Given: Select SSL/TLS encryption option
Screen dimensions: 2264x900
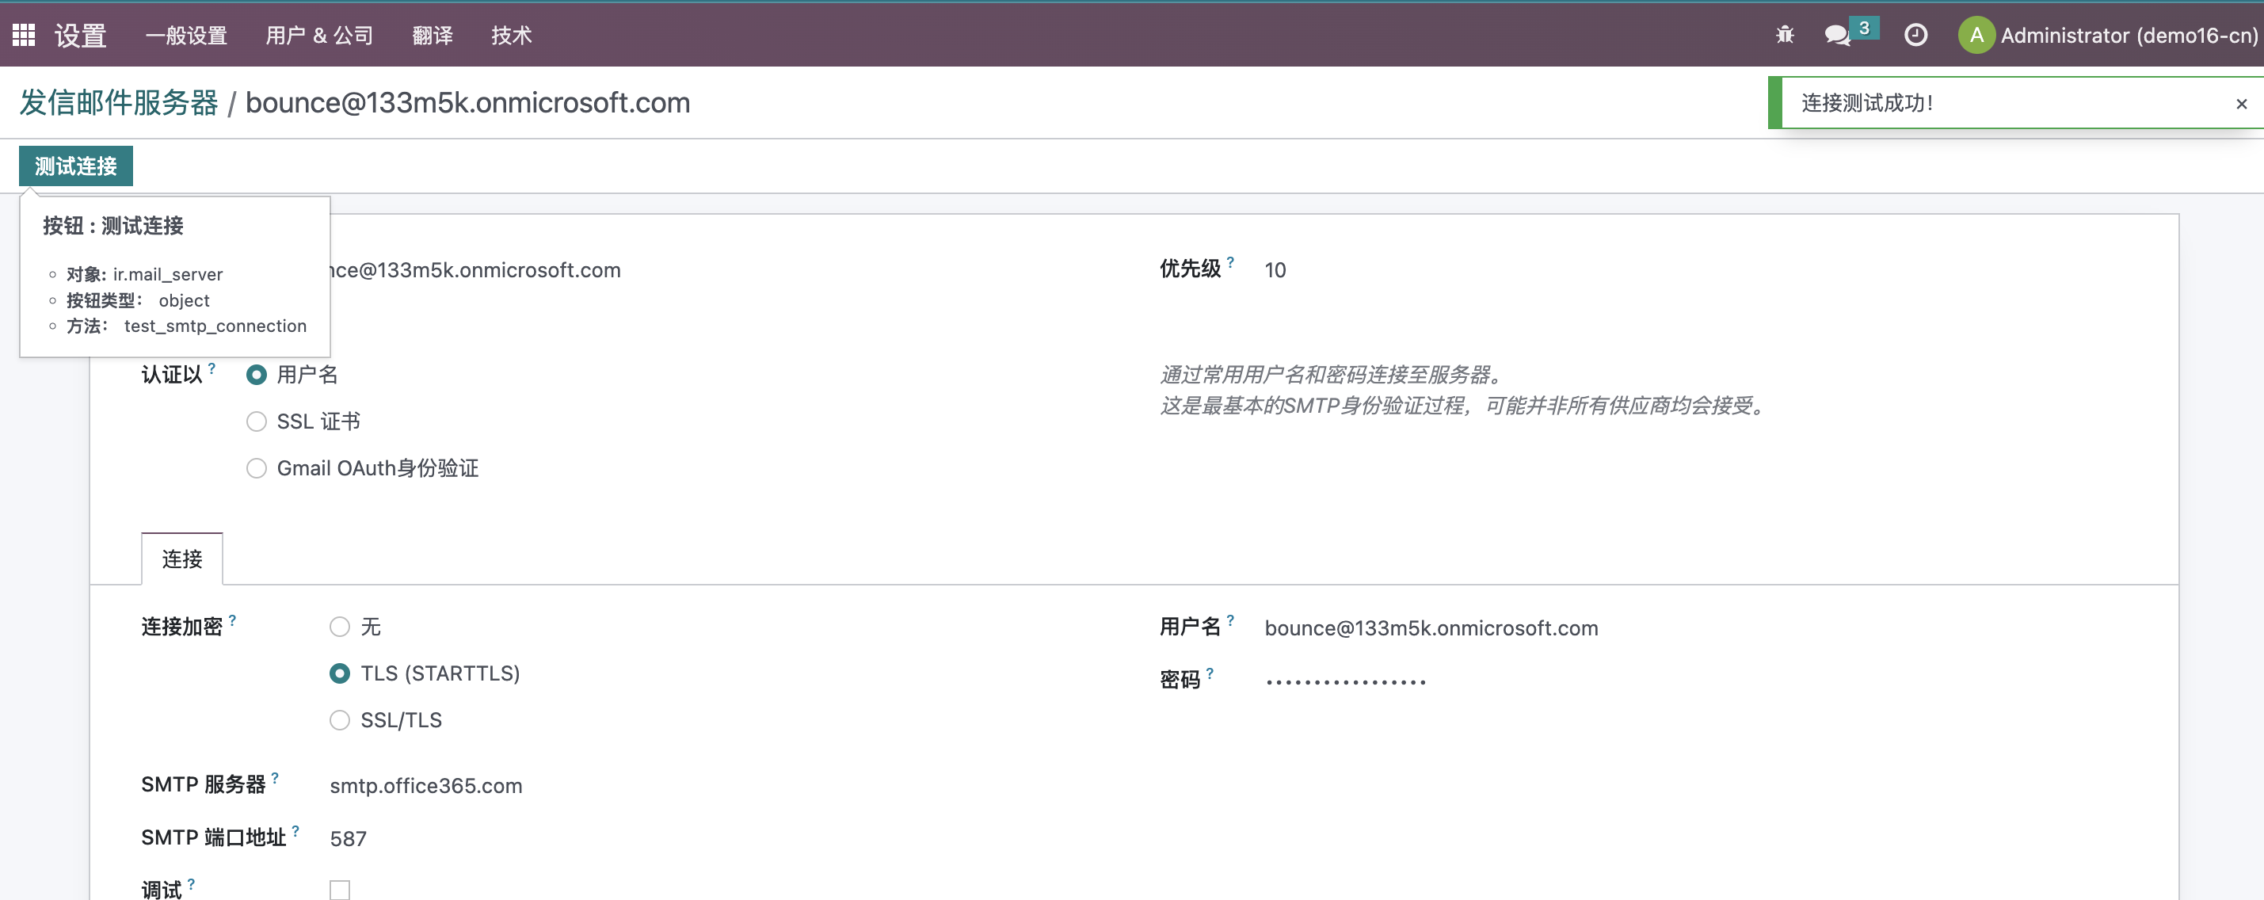Looking at the screenshot, I should (339, 720).
